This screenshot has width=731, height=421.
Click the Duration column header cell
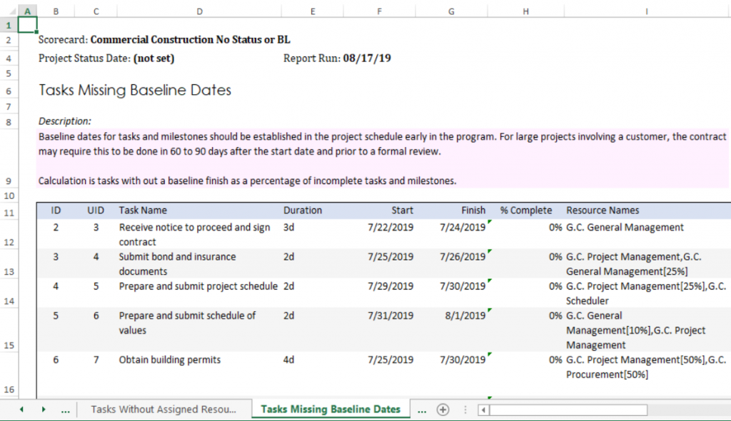(x=303, y=210)
